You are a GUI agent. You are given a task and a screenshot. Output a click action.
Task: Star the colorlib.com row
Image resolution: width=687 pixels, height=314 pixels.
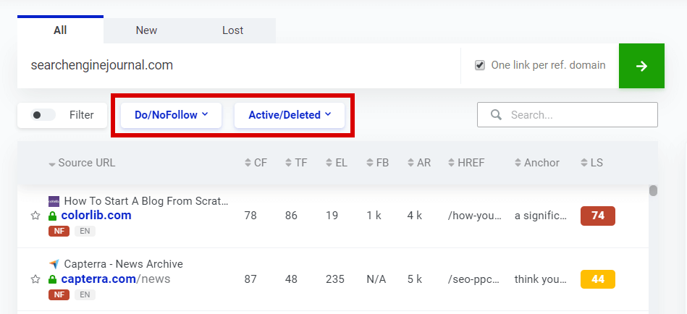[x=35, y=216]
